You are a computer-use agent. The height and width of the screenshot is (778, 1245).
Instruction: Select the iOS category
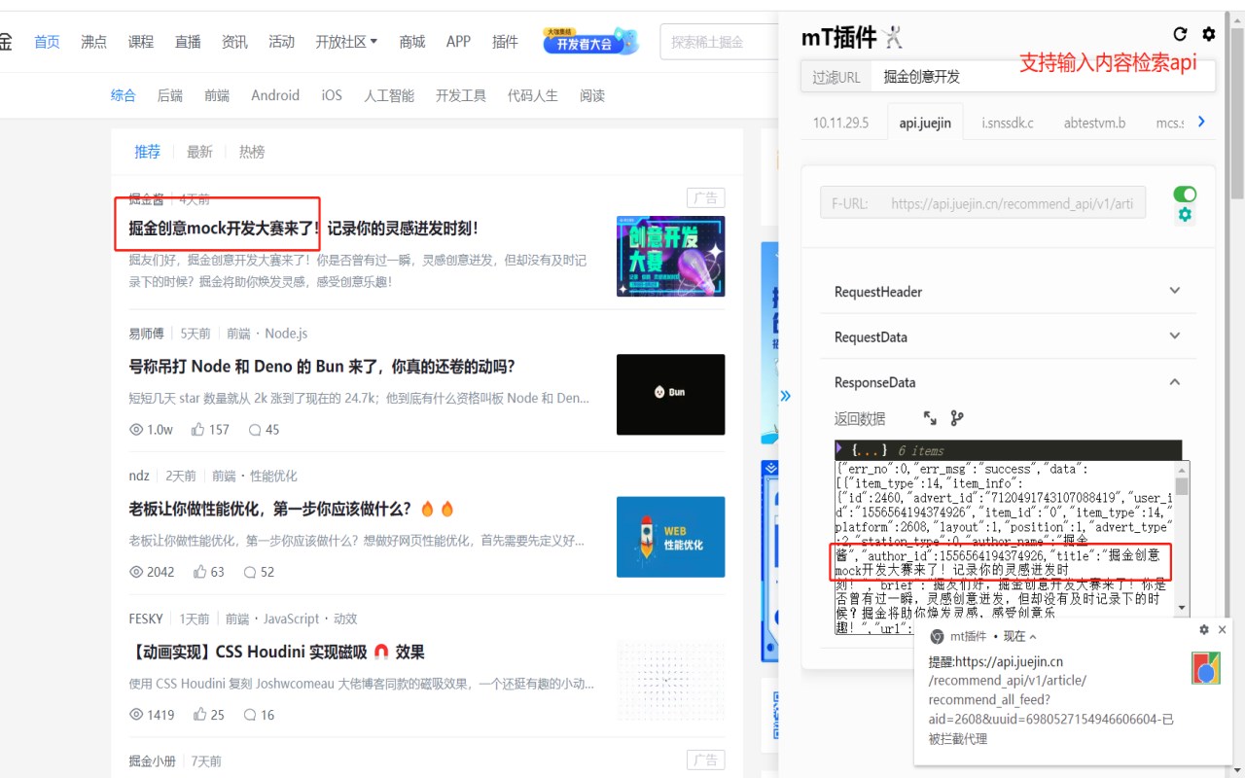coord(332,95)
